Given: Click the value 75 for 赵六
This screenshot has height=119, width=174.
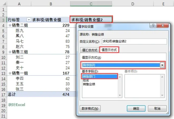Looking at the screenshot, I should pyautogui.click(x=67, y=46).
